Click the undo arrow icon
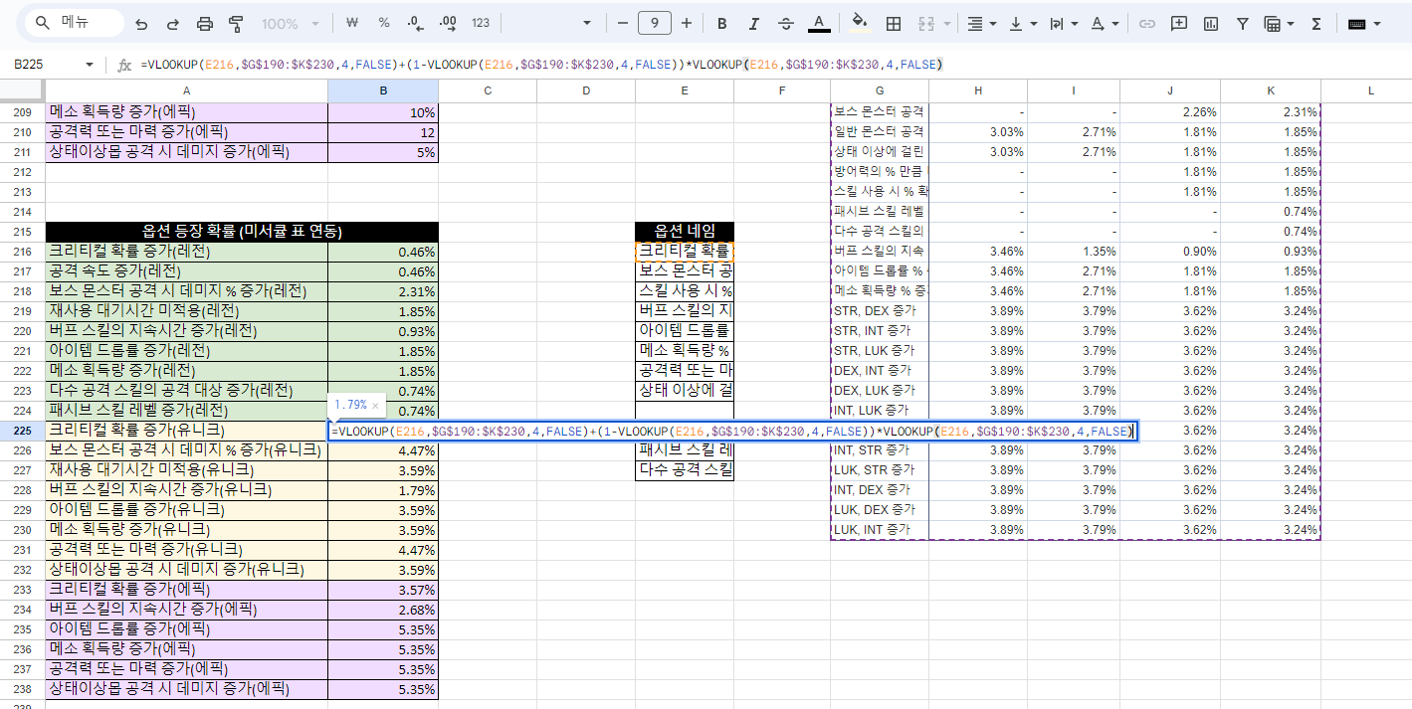This screenshot has height=709, width=1412. (x=141, y=23)
